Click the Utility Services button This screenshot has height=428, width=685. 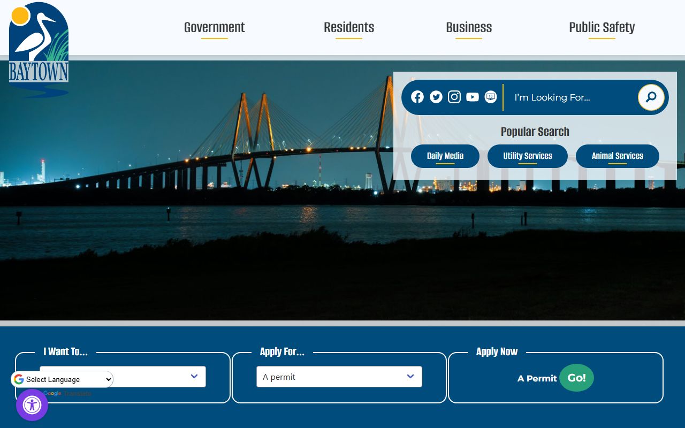coord(528,156)
